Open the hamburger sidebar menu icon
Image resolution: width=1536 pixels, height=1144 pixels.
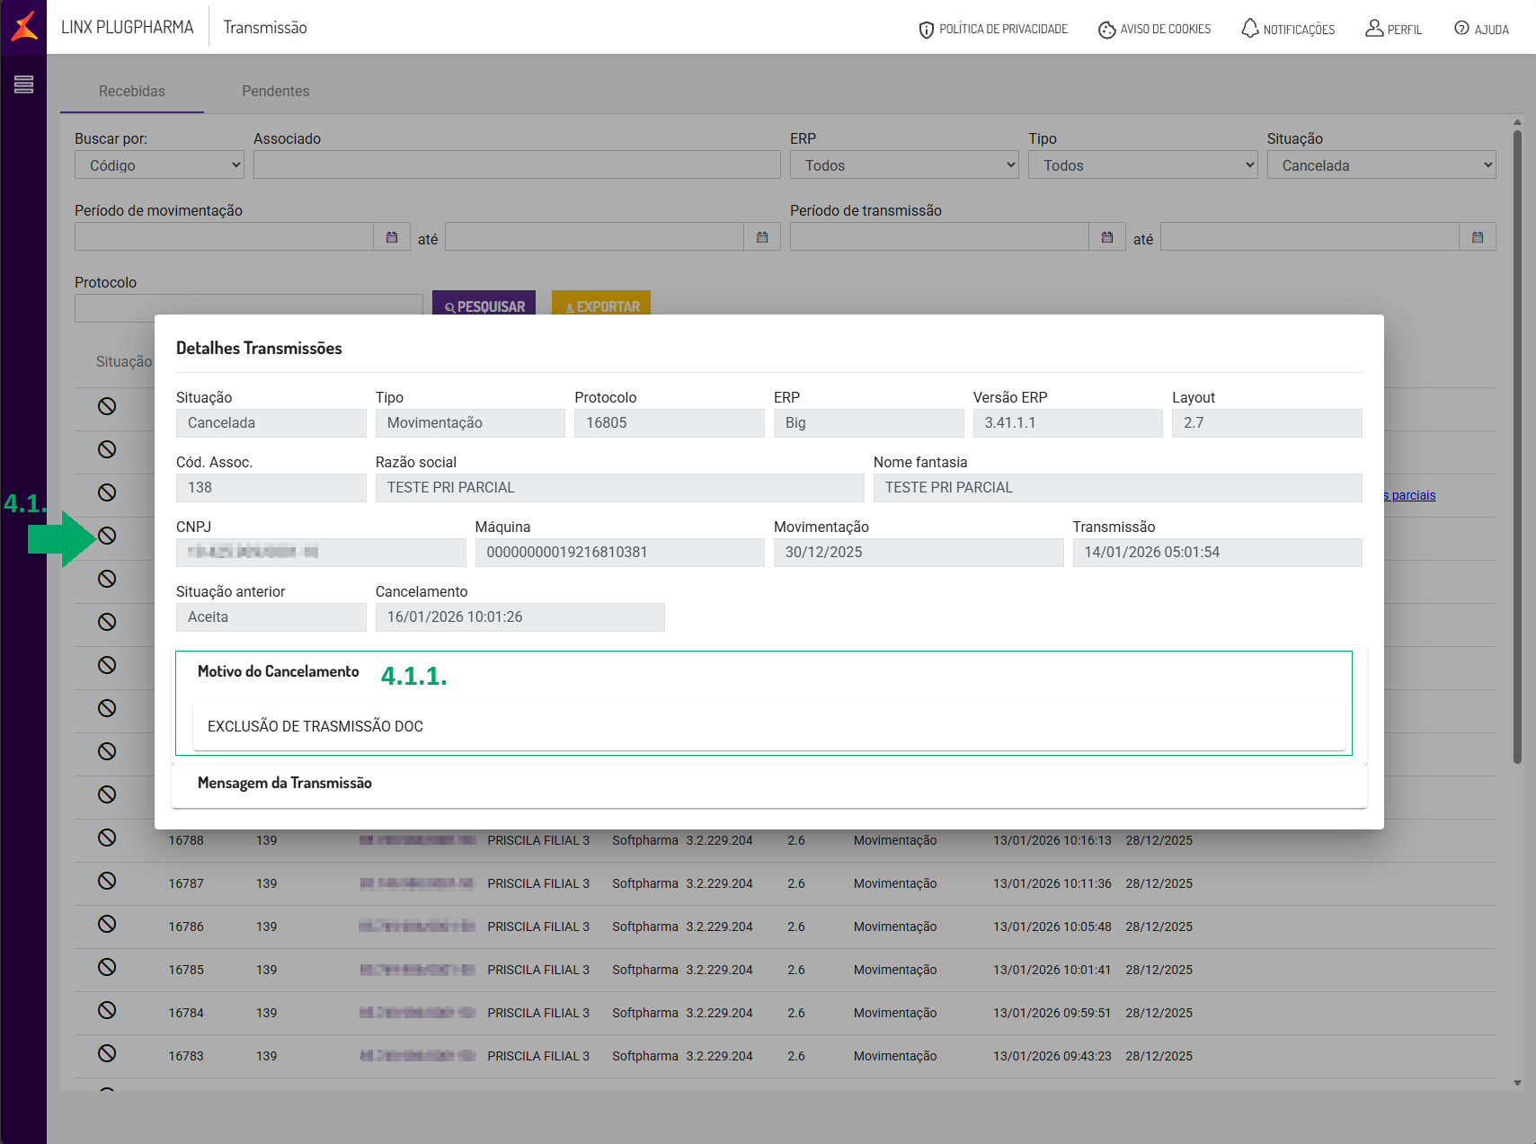pos(23,84)
